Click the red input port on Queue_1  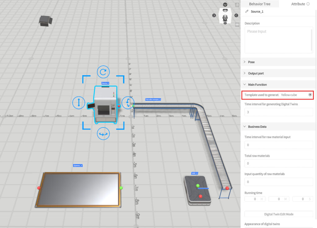(x=39, y=188)
